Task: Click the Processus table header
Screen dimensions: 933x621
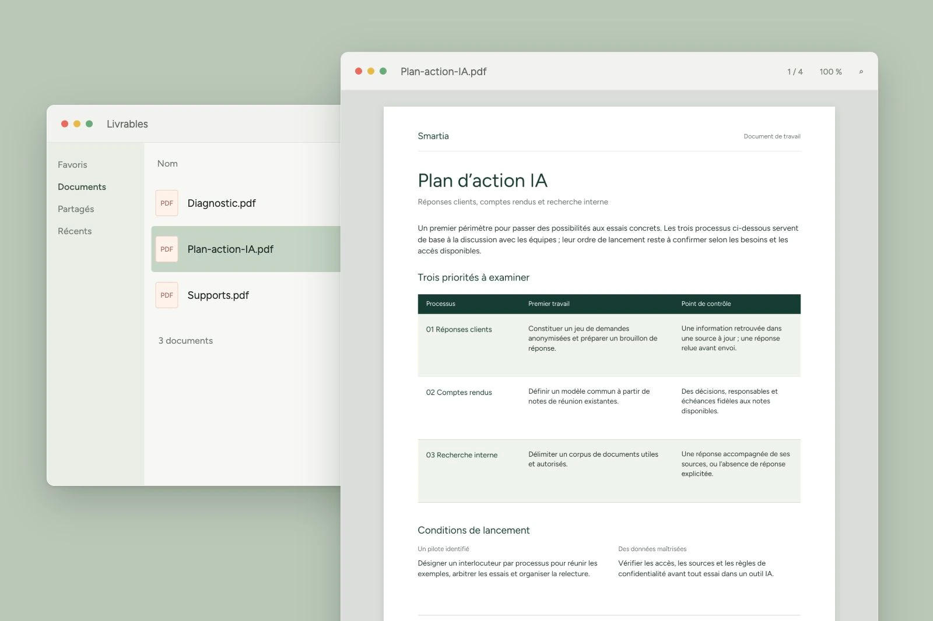Action: pos(441,304)
